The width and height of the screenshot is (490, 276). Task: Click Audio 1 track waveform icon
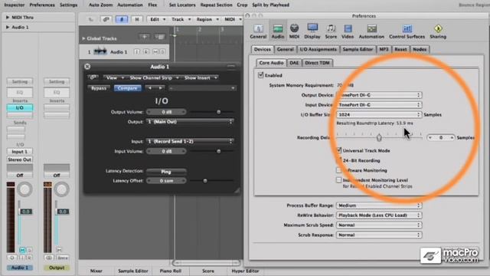tap(100, 51)
